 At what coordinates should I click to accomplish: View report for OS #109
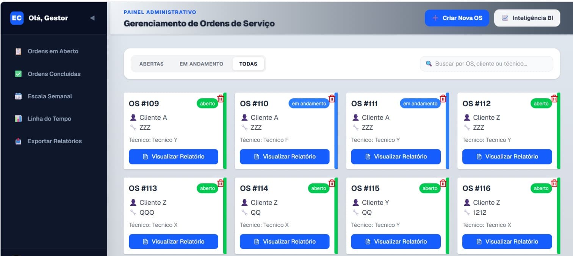pos(174,157)
